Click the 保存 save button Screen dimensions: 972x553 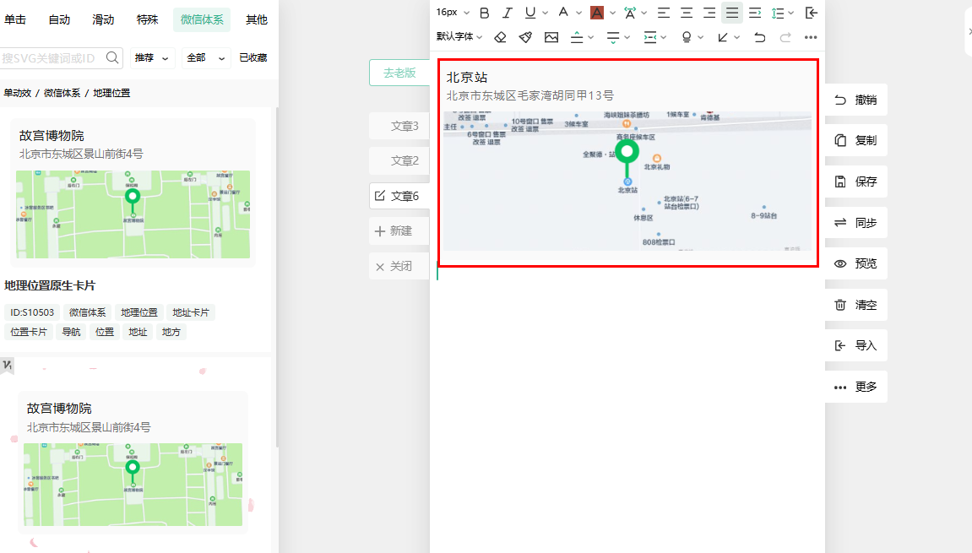[855, 182]
